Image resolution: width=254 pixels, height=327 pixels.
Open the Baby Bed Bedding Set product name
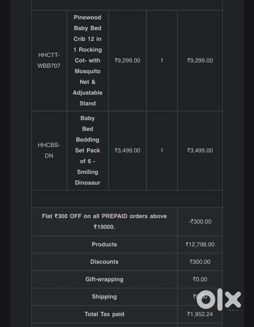88,150
